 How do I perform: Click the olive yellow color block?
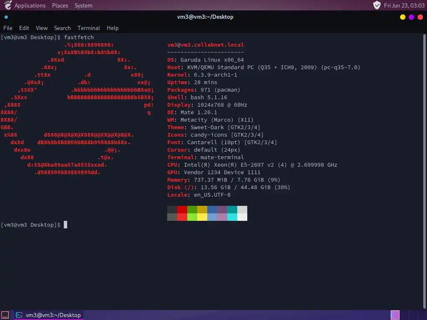click(202, 210)
